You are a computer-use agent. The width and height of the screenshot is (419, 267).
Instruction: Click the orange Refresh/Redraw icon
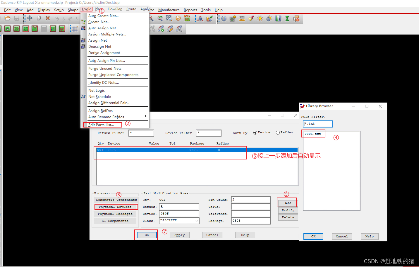pyautogui.click(x=178, y=18)
